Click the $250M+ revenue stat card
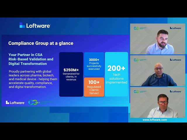 tap(71, 74)
